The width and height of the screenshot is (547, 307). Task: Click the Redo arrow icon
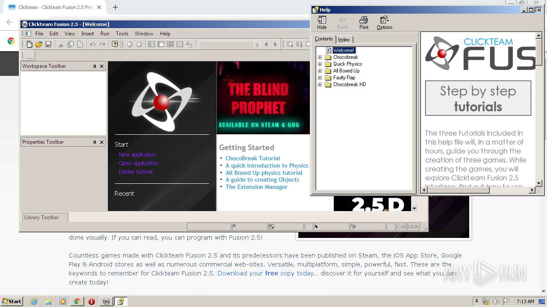point(102,44)
